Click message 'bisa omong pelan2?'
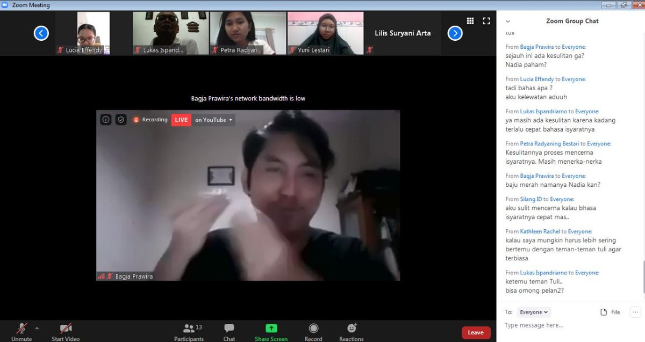 pyautogui.click(x=535, y=290)
